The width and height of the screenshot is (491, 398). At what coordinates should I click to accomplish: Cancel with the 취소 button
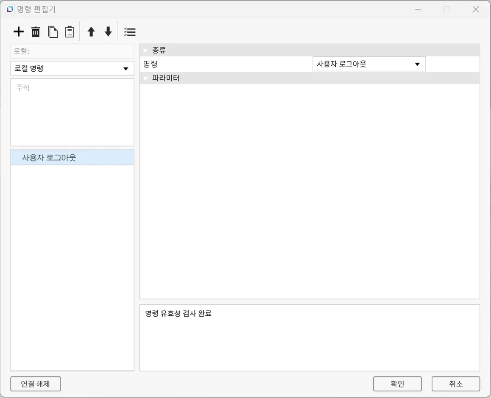pyautogui.click(x=456, y=384)
